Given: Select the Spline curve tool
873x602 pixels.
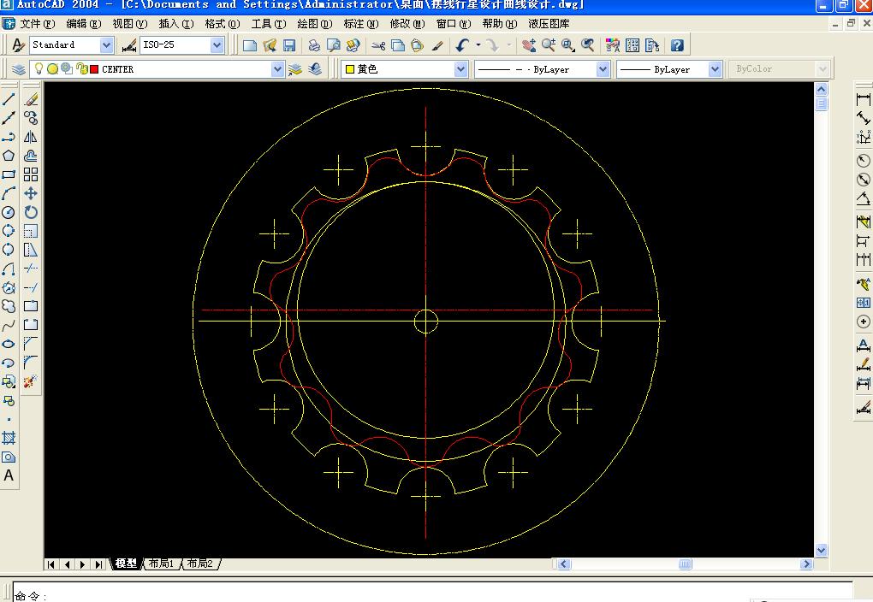Looking at the screenshot, I should click(x=9, y=325).
